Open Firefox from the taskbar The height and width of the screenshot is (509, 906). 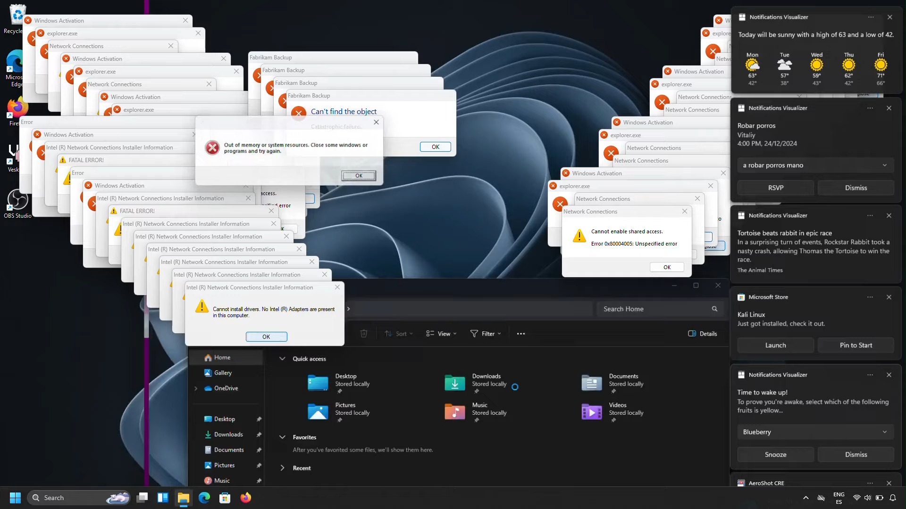coord(246,497)
